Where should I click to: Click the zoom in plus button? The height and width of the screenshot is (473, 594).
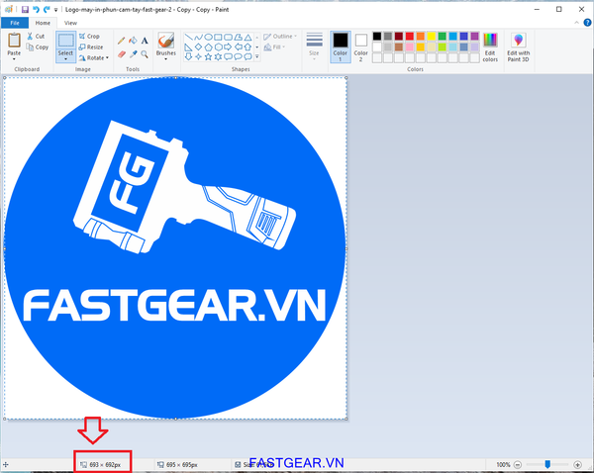point(577,465)
